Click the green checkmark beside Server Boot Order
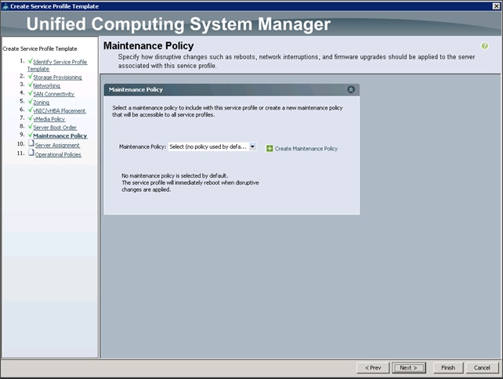Screen dimensions: 503x379 click(30, 126)
